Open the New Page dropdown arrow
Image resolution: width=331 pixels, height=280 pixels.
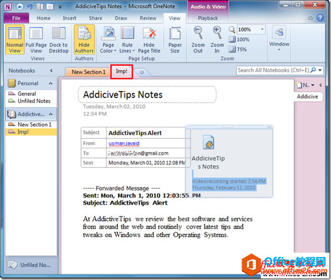click(312, 85)
